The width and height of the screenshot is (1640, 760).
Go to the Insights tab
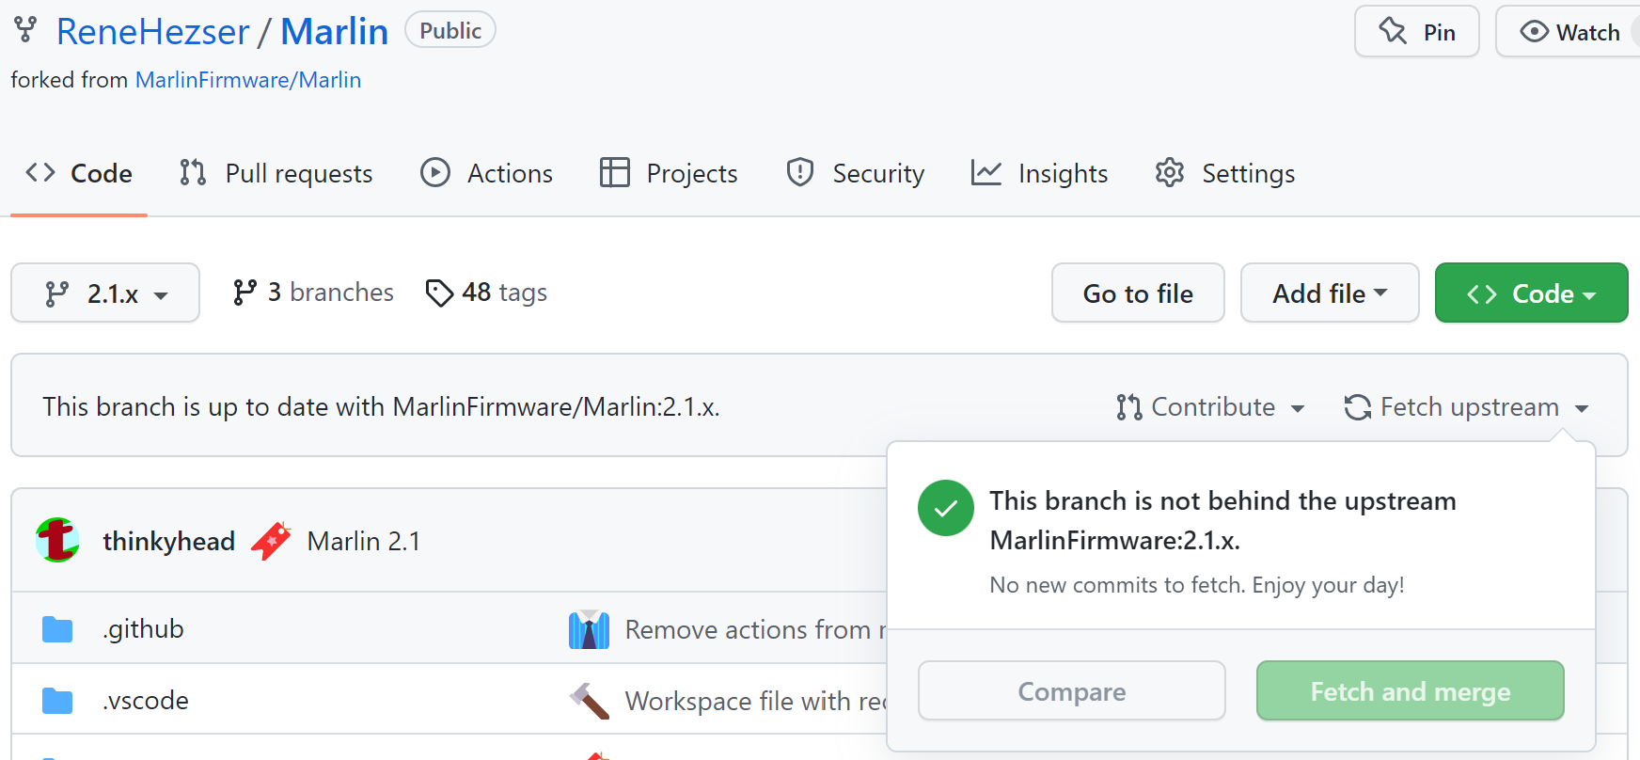(x=1039, y=174)
